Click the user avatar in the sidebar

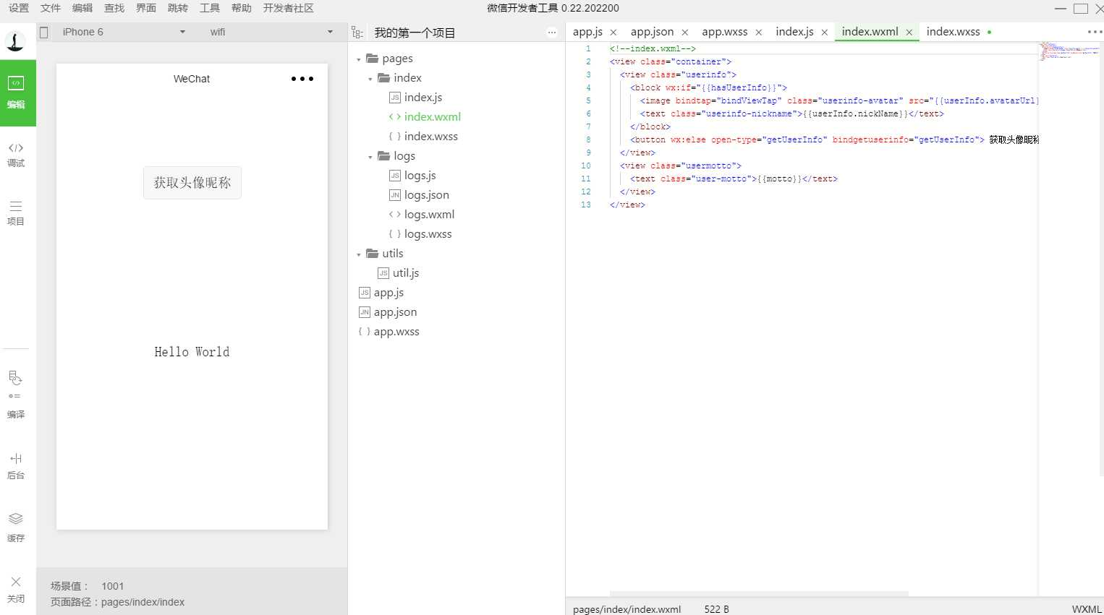pyautogui.click(x=15, y=41)
